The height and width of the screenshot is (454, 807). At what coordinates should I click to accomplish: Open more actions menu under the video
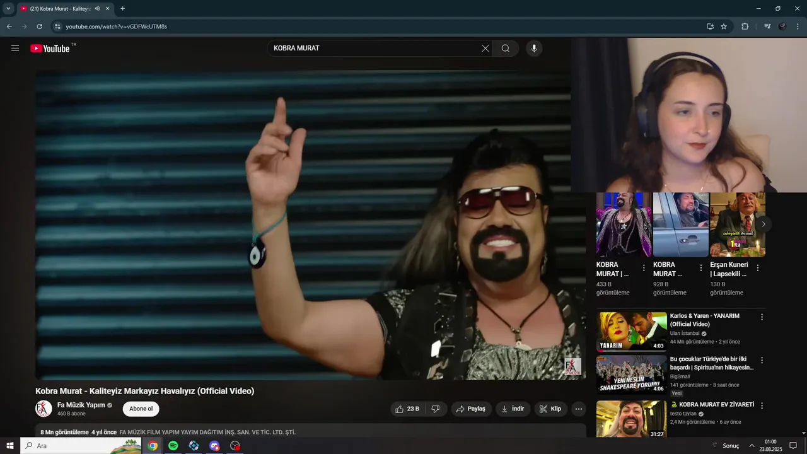[579, 409]
